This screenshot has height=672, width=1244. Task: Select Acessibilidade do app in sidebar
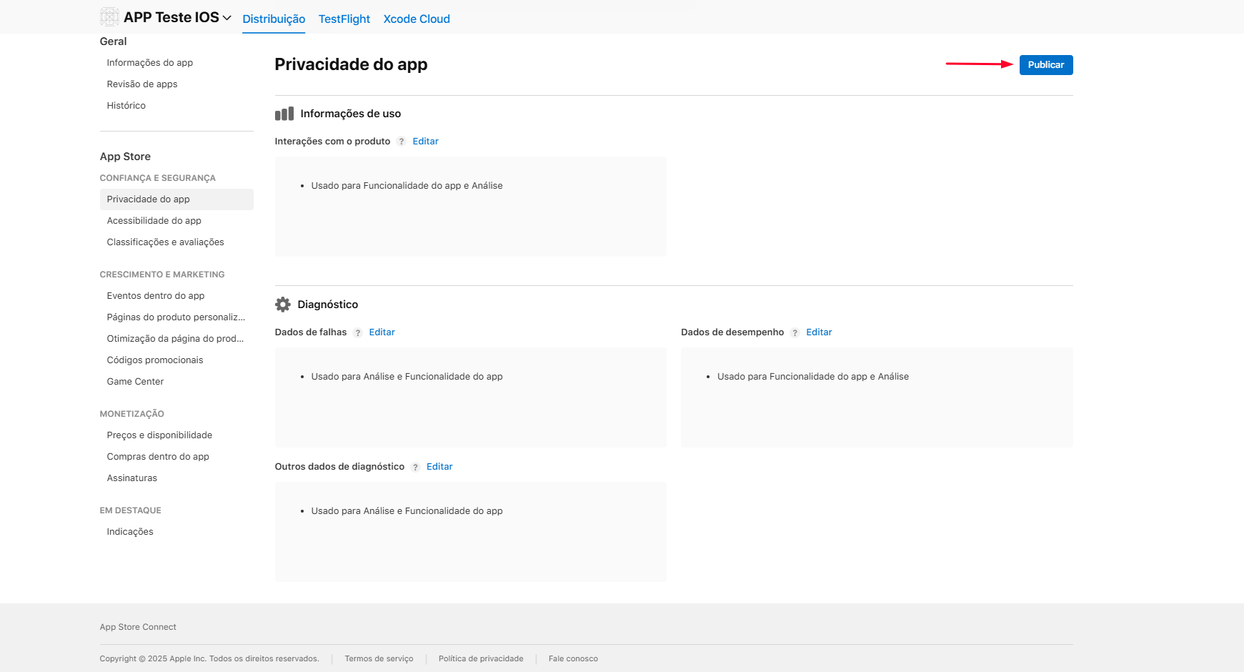154,221
